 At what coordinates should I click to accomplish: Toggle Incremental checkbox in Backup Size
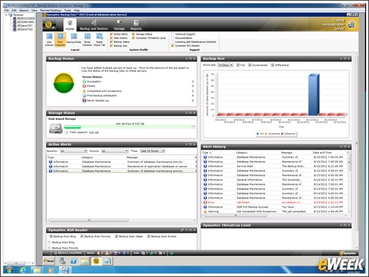250,65
